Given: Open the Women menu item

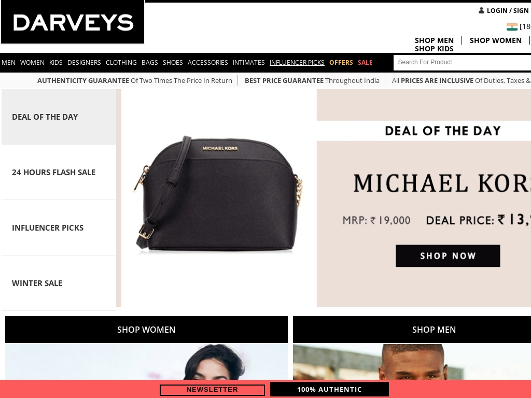Looking at the screenshot, I should point(32,63).
